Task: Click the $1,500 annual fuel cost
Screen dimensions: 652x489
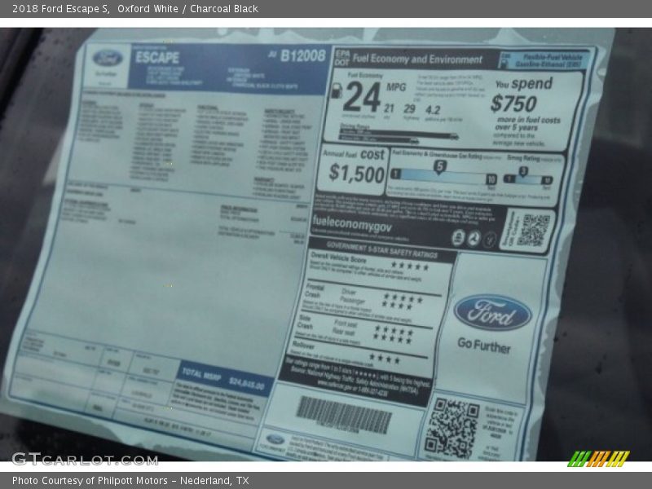Action: 356,173
